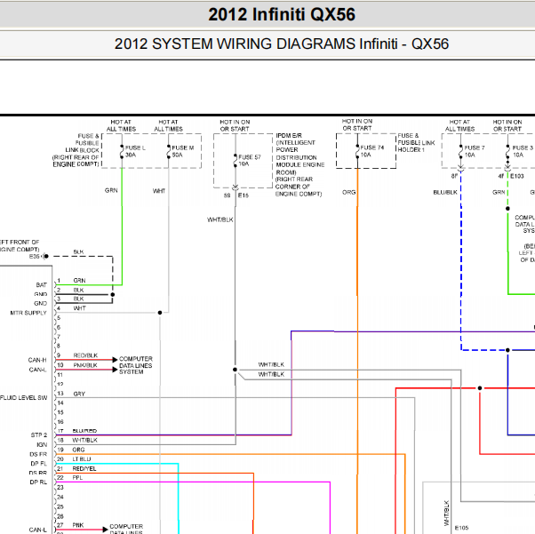
Task: Click 'ORG' label at pin 19
Action: click(78, 450)
